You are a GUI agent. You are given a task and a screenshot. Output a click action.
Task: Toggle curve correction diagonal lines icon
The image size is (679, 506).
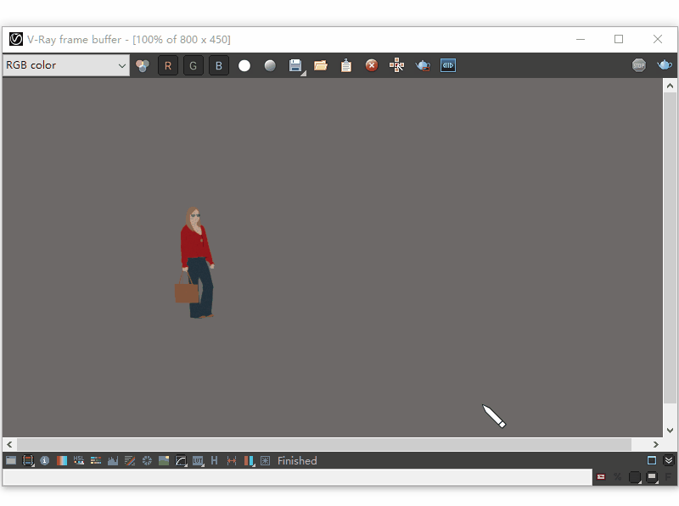[130, 460]
